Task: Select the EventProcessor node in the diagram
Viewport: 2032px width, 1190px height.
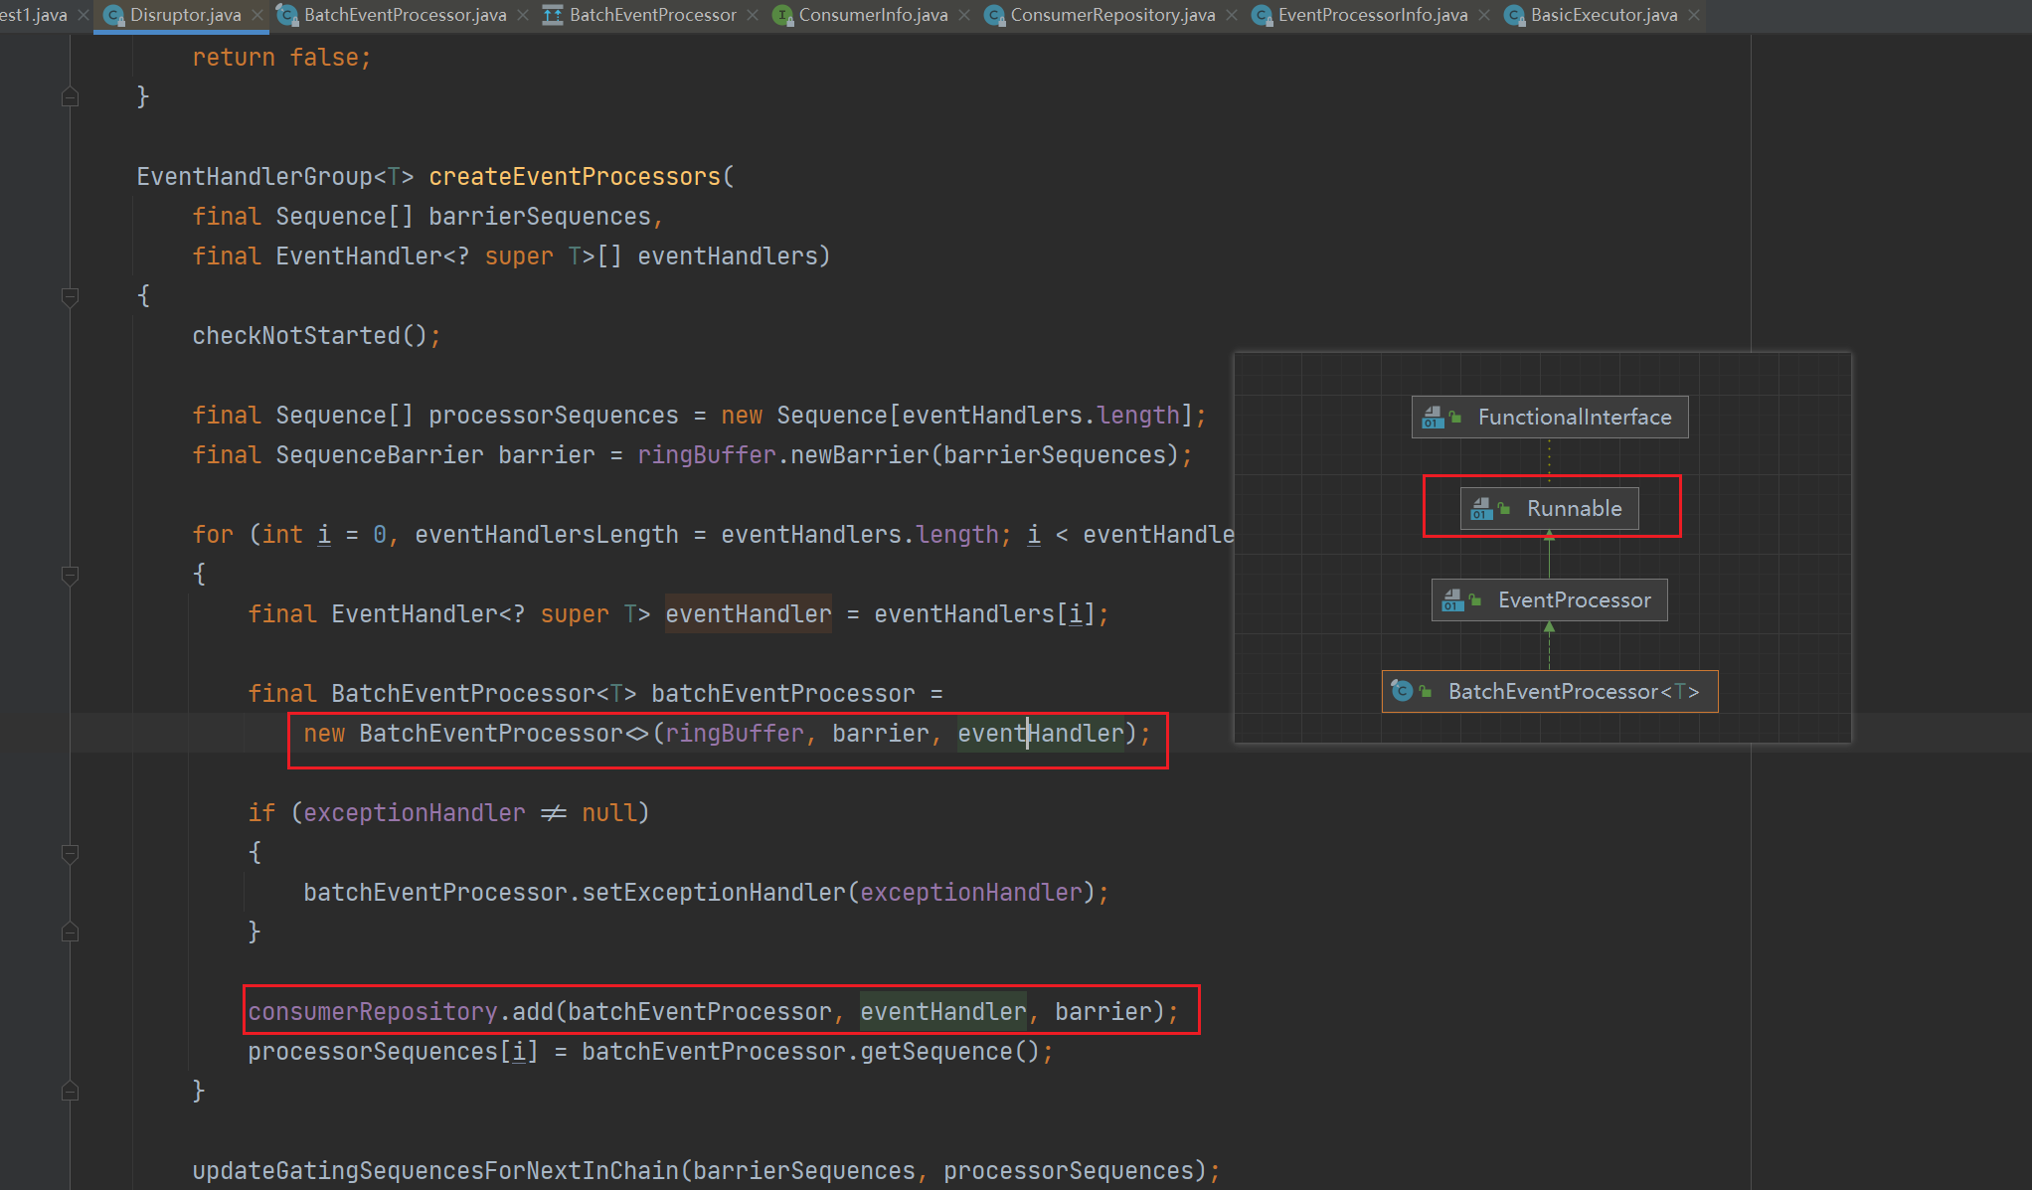Action: click(x=1550, y=600)
